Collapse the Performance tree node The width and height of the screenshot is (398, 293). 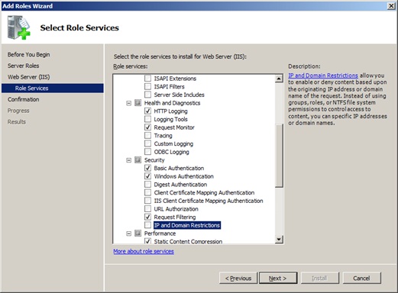pos(129,233)
